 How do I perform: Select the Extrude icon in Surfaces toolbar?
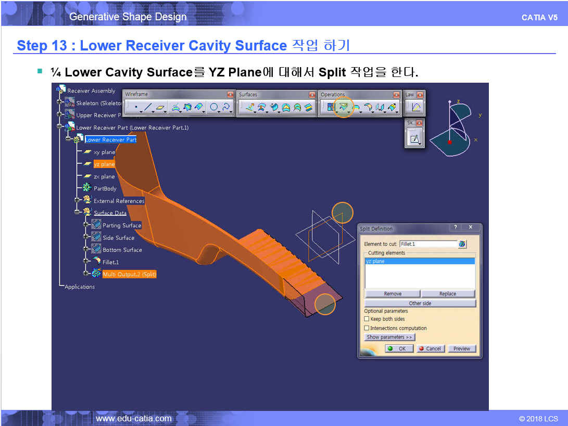(x=250, y=108)
